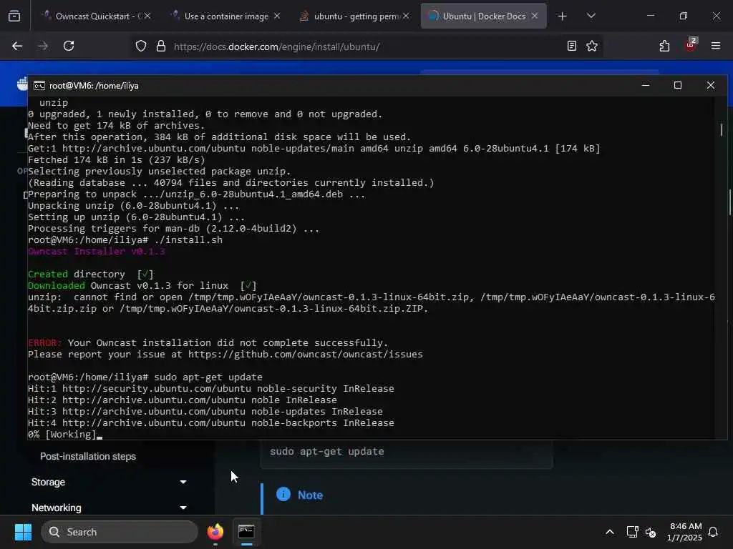This screenshot has height=549, width=733.
Task: Expand the Networking sidebar section
Action: 109,508
